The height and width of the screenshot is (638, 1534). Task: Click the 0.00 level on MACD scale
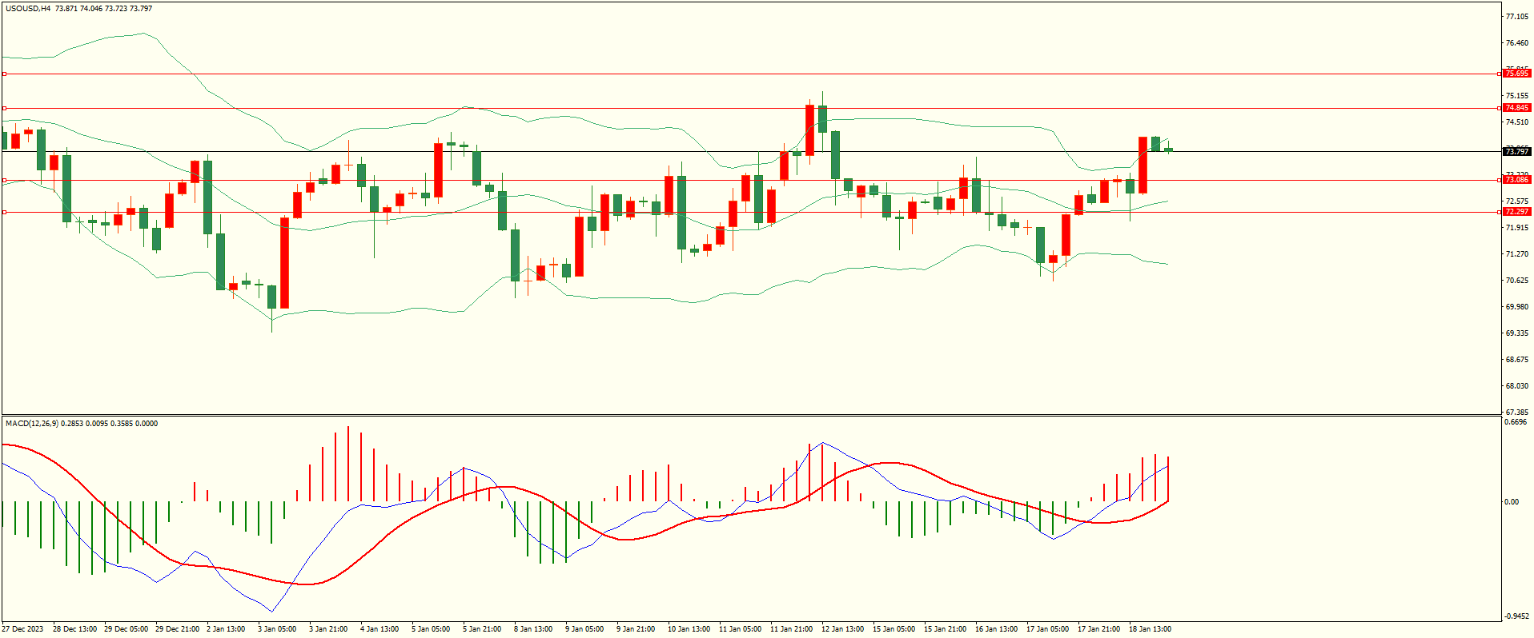click(x=1512, y=502)
